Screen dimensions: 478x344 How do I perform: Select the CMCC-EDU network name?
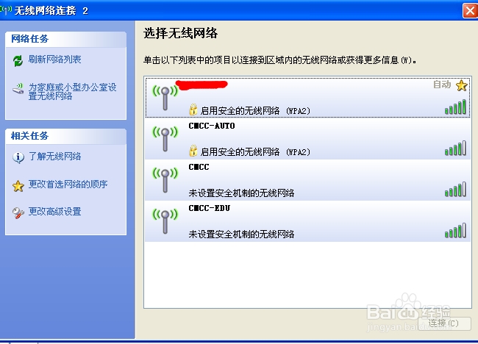tap(209, 208)
